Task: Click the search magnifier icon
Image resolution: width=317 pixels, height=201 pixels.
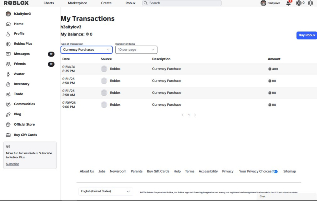Action: (146, 3)
